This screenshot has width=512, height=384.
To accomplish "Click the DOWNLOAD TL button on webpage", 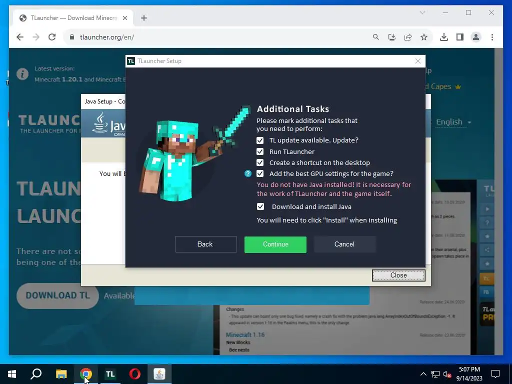I will (57, 295).
